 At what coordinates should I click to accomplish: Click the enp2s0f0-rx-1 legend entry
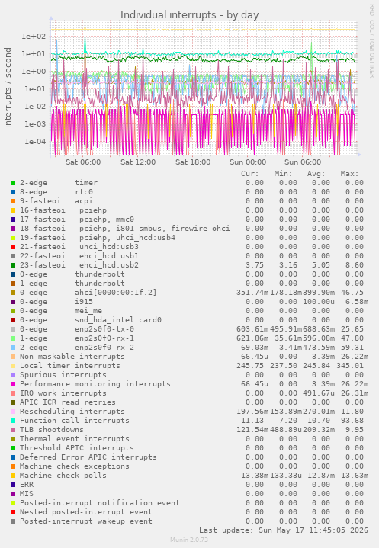coord(104,338)
